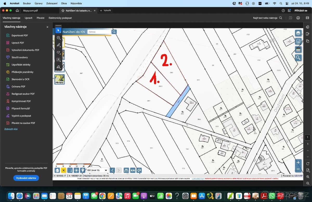Click the Vyzkoušet zdarma button
The image size is (312, 202).
26,178
